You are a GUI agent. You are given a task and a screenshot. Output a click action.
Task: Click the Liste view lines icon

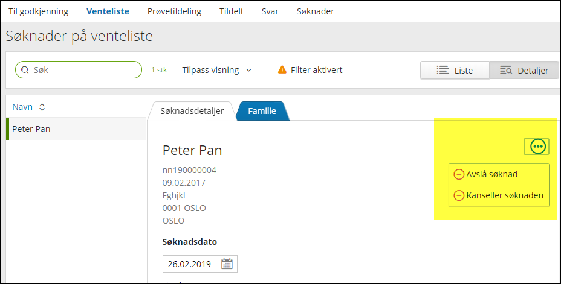click(443, 71)
